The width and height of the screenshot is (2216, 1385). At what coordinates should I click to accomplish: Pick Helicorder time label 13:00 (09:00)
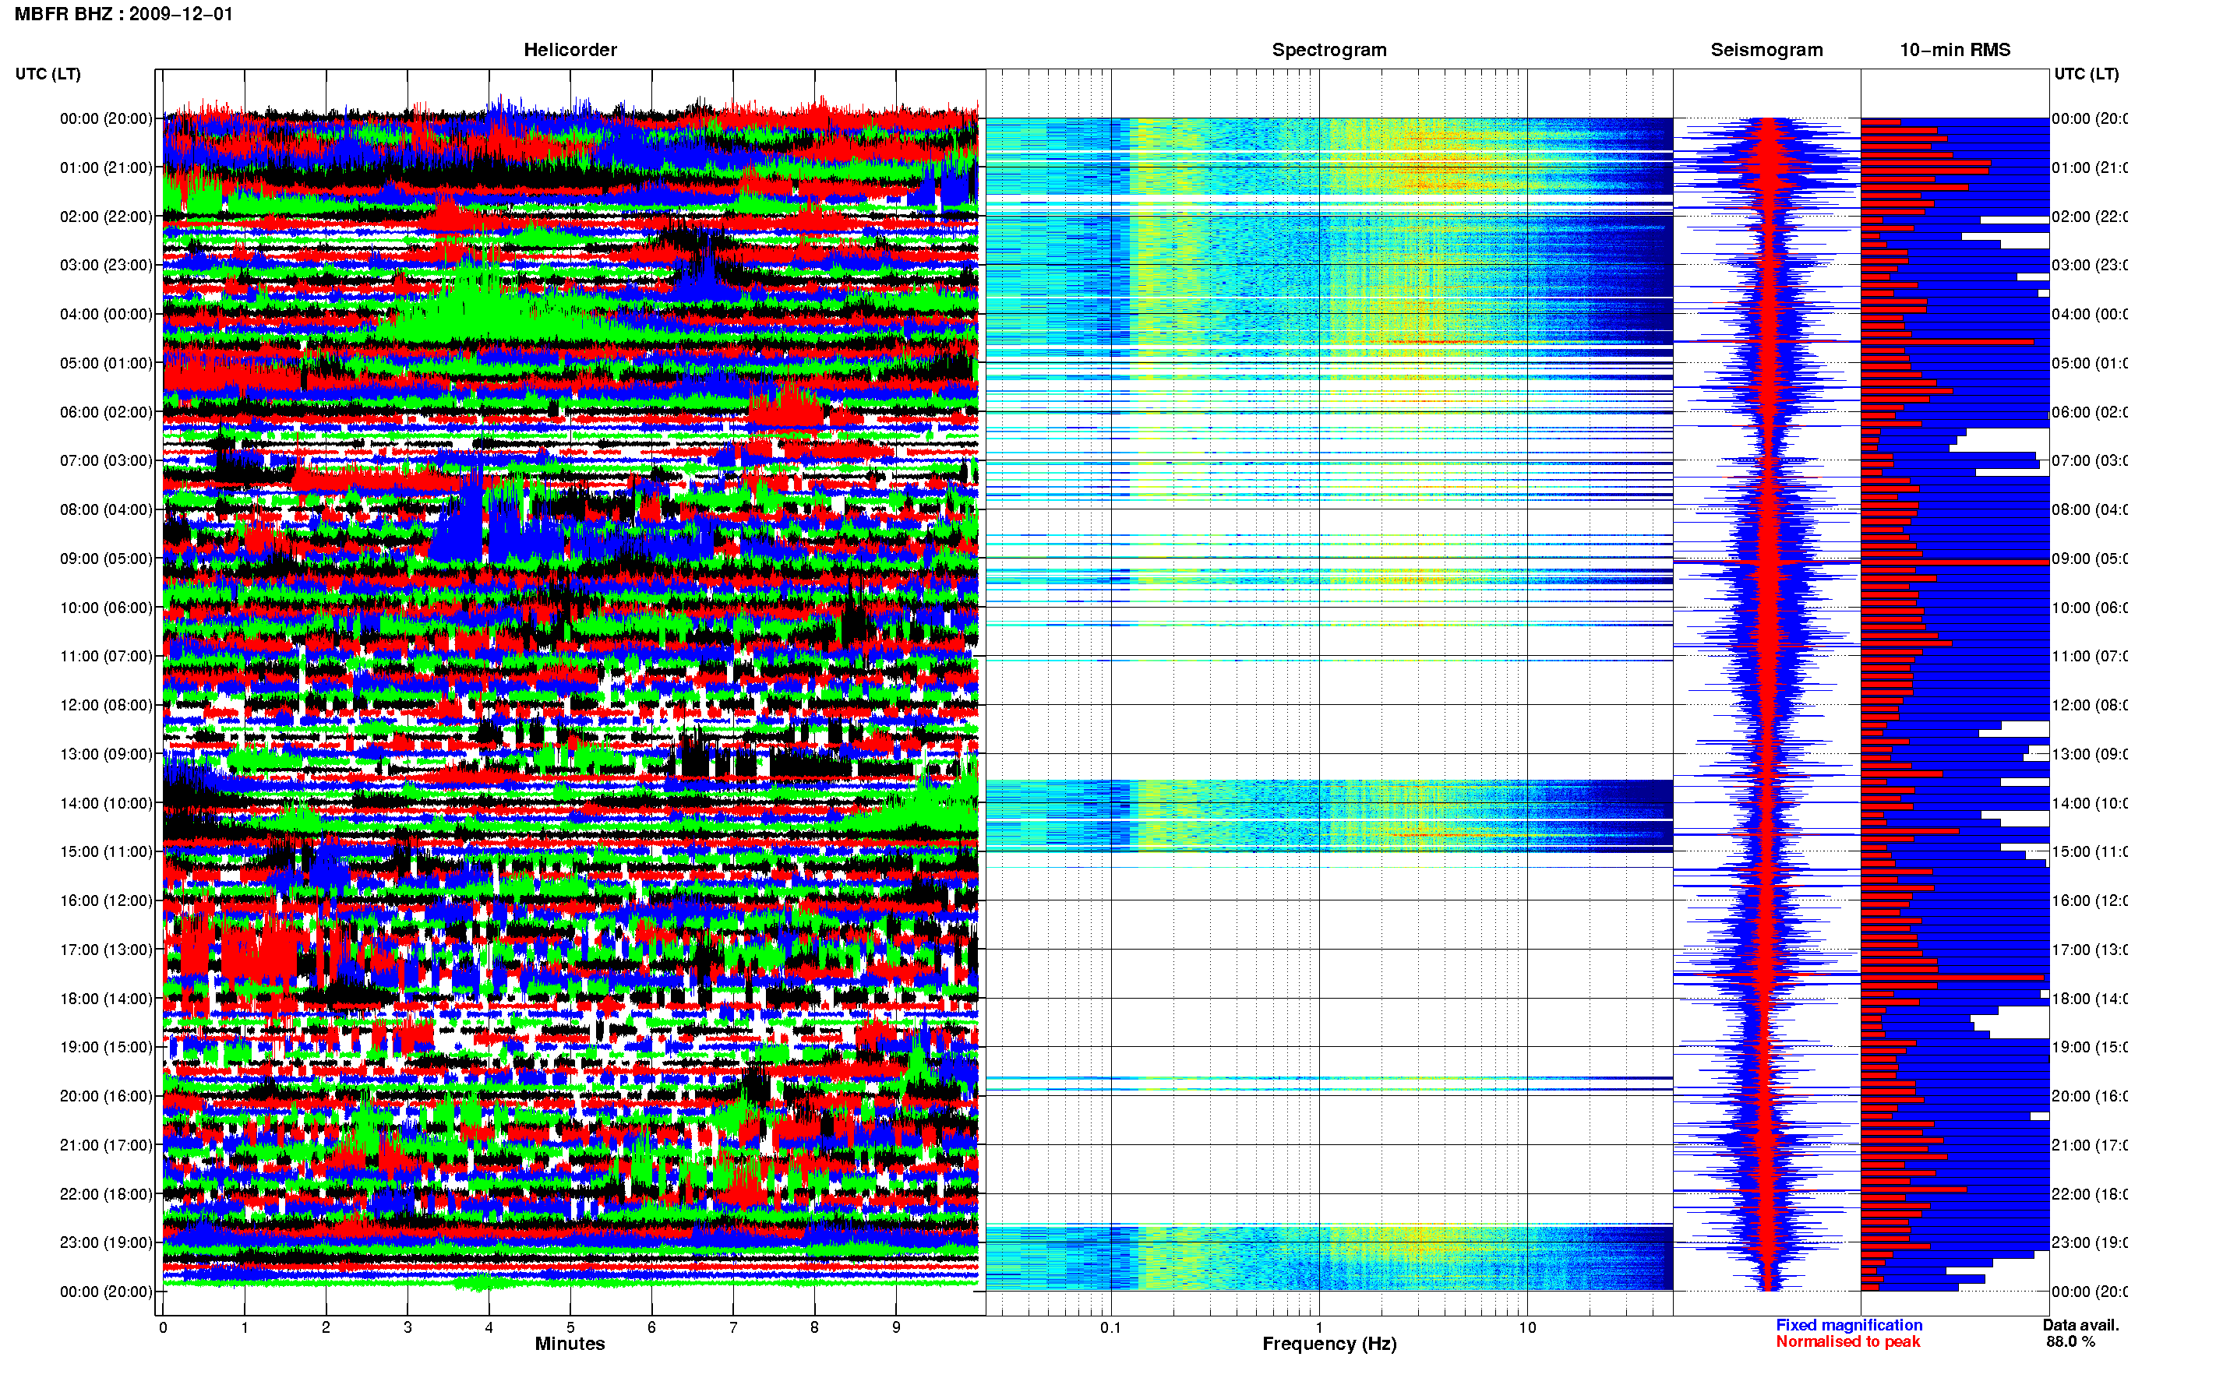106,754
